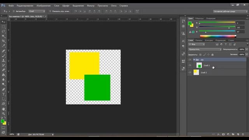Select the Clone Stamp tool
The image size is (249, 140).
click(4, 61)
